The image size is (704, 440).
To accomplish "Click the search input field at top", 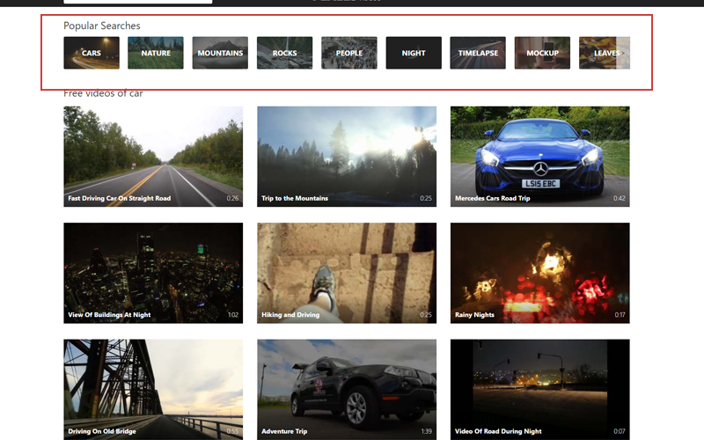I will point(137,2).
